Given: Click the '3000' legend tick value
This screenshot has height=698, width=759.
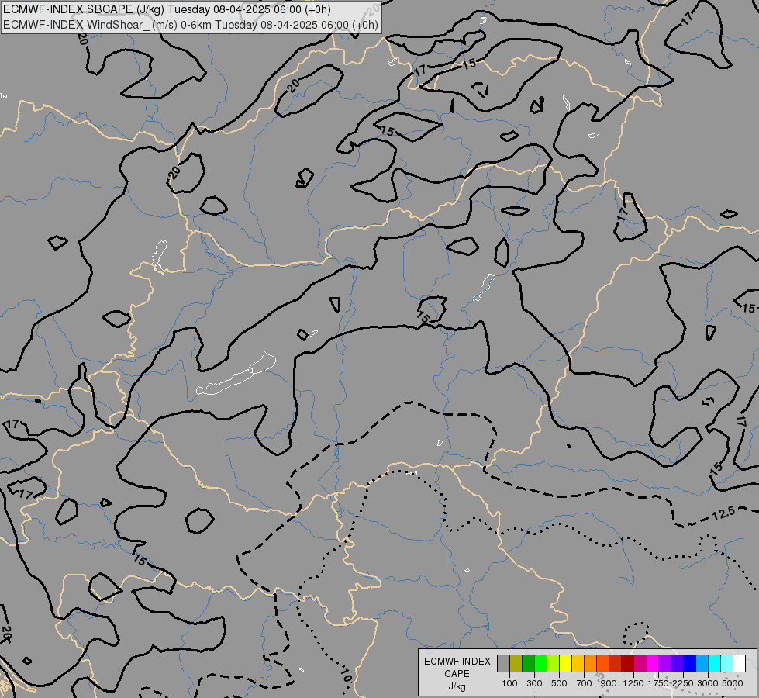Looking at the screenshot, I should coord(708,683).
